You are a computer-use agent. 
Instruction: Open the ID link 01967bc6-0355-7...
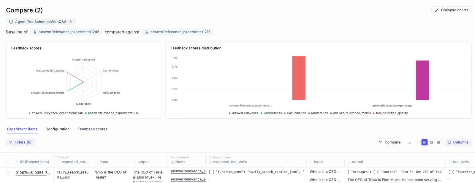[x=33, y=173]
